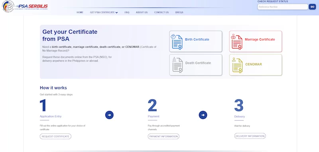Click 'Fill out the online application' text
The image size is (319, 152).
point(63,128)
